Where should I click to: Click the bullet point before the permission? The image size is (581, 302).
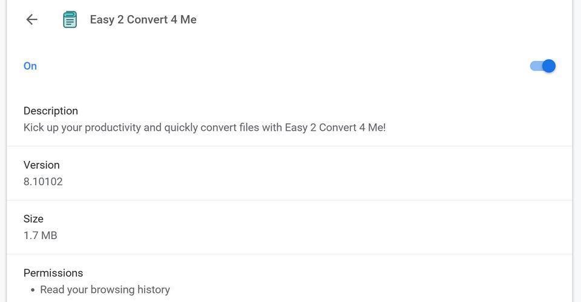click(32, 291)
